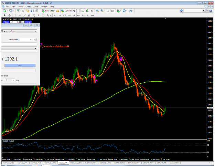Image resolution: width=215 pixels, height=166 pixels.
Task: Select the Fibonacci retracement tool
Action: (x=34, y=15)
